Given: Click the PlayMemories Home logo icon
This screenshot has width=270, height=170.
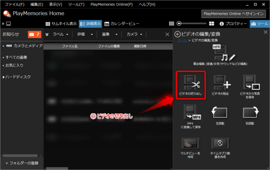Looking at the screenshot, I should coord(7,14).
